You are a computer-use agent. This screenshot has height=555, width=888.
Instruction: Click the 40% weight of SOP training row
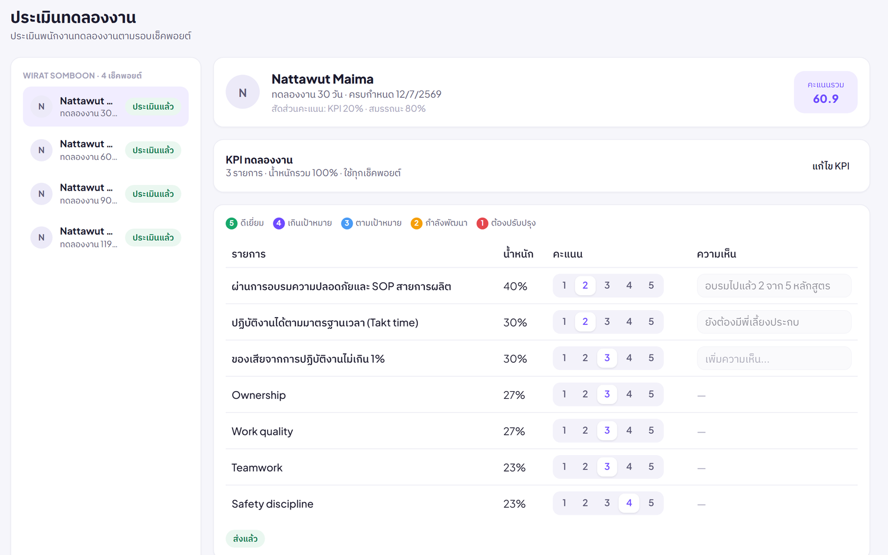[515, 286]
